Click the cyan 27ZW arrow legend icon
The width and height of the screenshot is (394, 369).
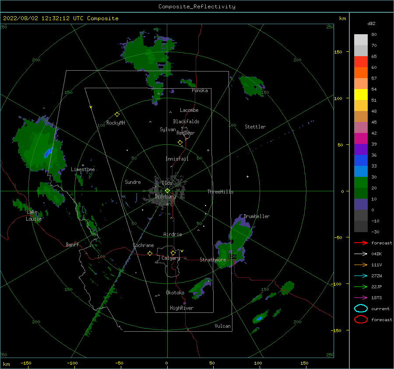pyautogui.click(x=361, y=276)
